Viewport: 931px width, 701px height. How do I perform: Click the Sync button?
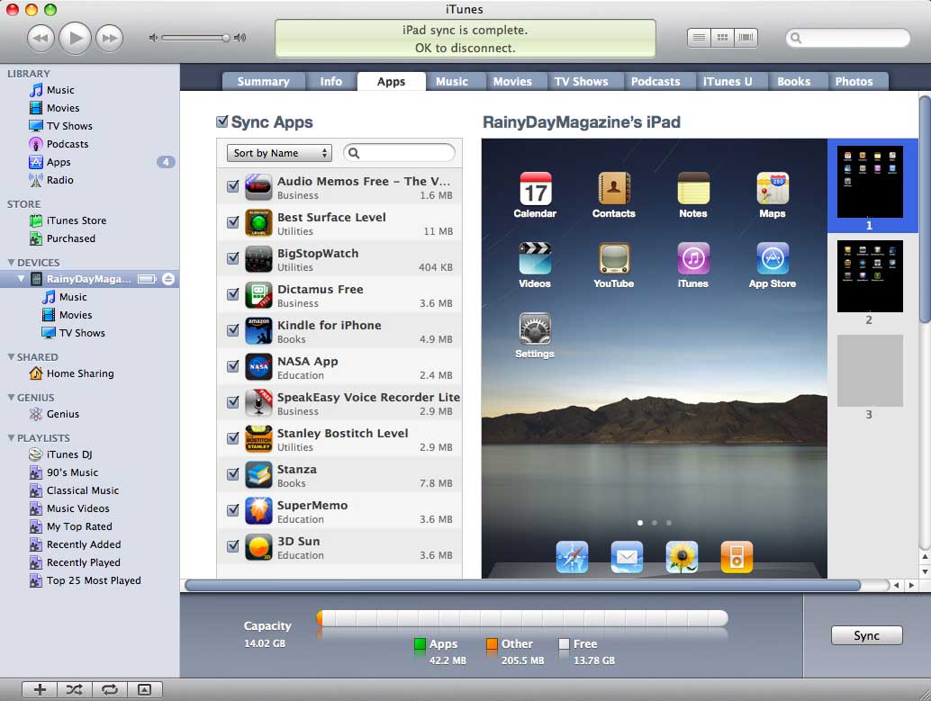pos(866,635)
